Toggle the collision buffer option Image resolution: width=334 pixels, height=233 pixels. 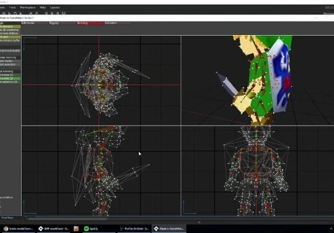point(10,40)
